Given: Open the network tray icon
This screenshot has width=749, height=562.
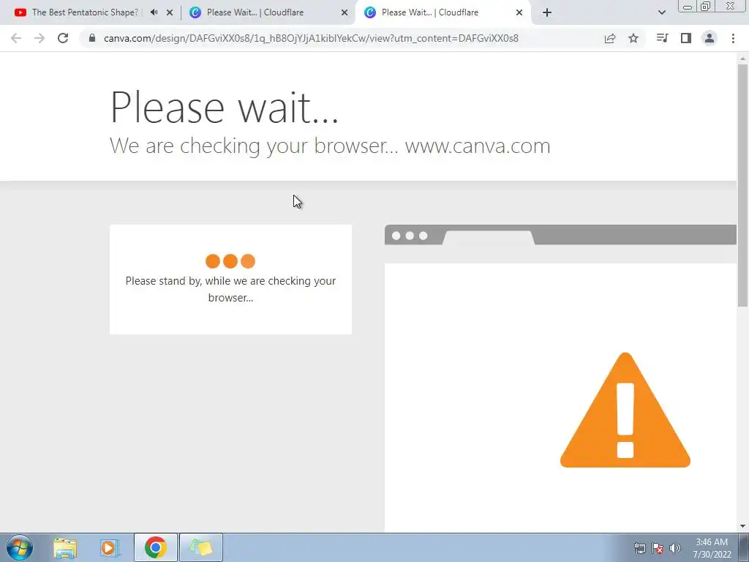Looking at the screenshot, I should (x=640, y=548).
